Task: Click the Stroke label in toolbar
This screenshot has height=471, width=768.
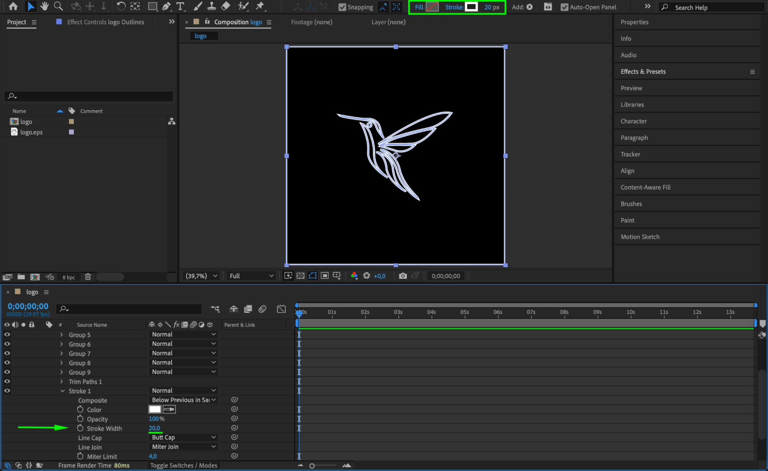Action: pyautogui.click(x=454, y=7)
